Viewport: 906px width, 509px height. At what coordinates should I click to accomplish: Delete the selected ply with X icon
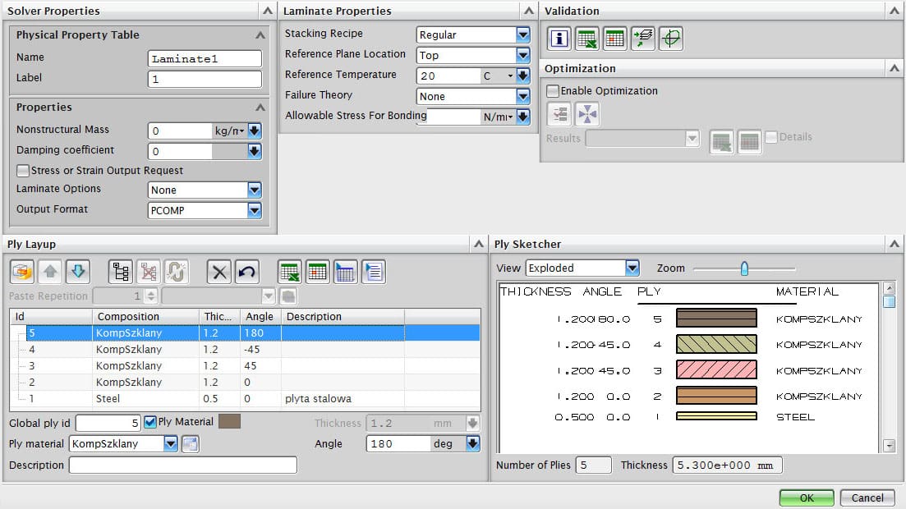219,272
